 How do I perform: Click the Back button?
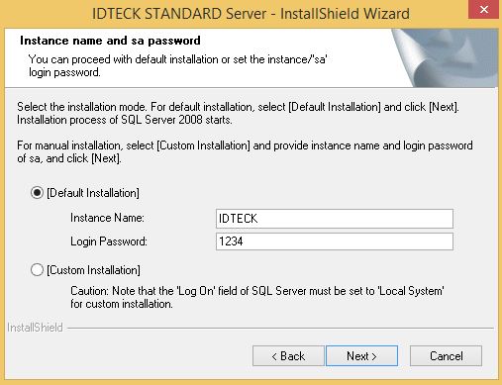tap(288, 356)
